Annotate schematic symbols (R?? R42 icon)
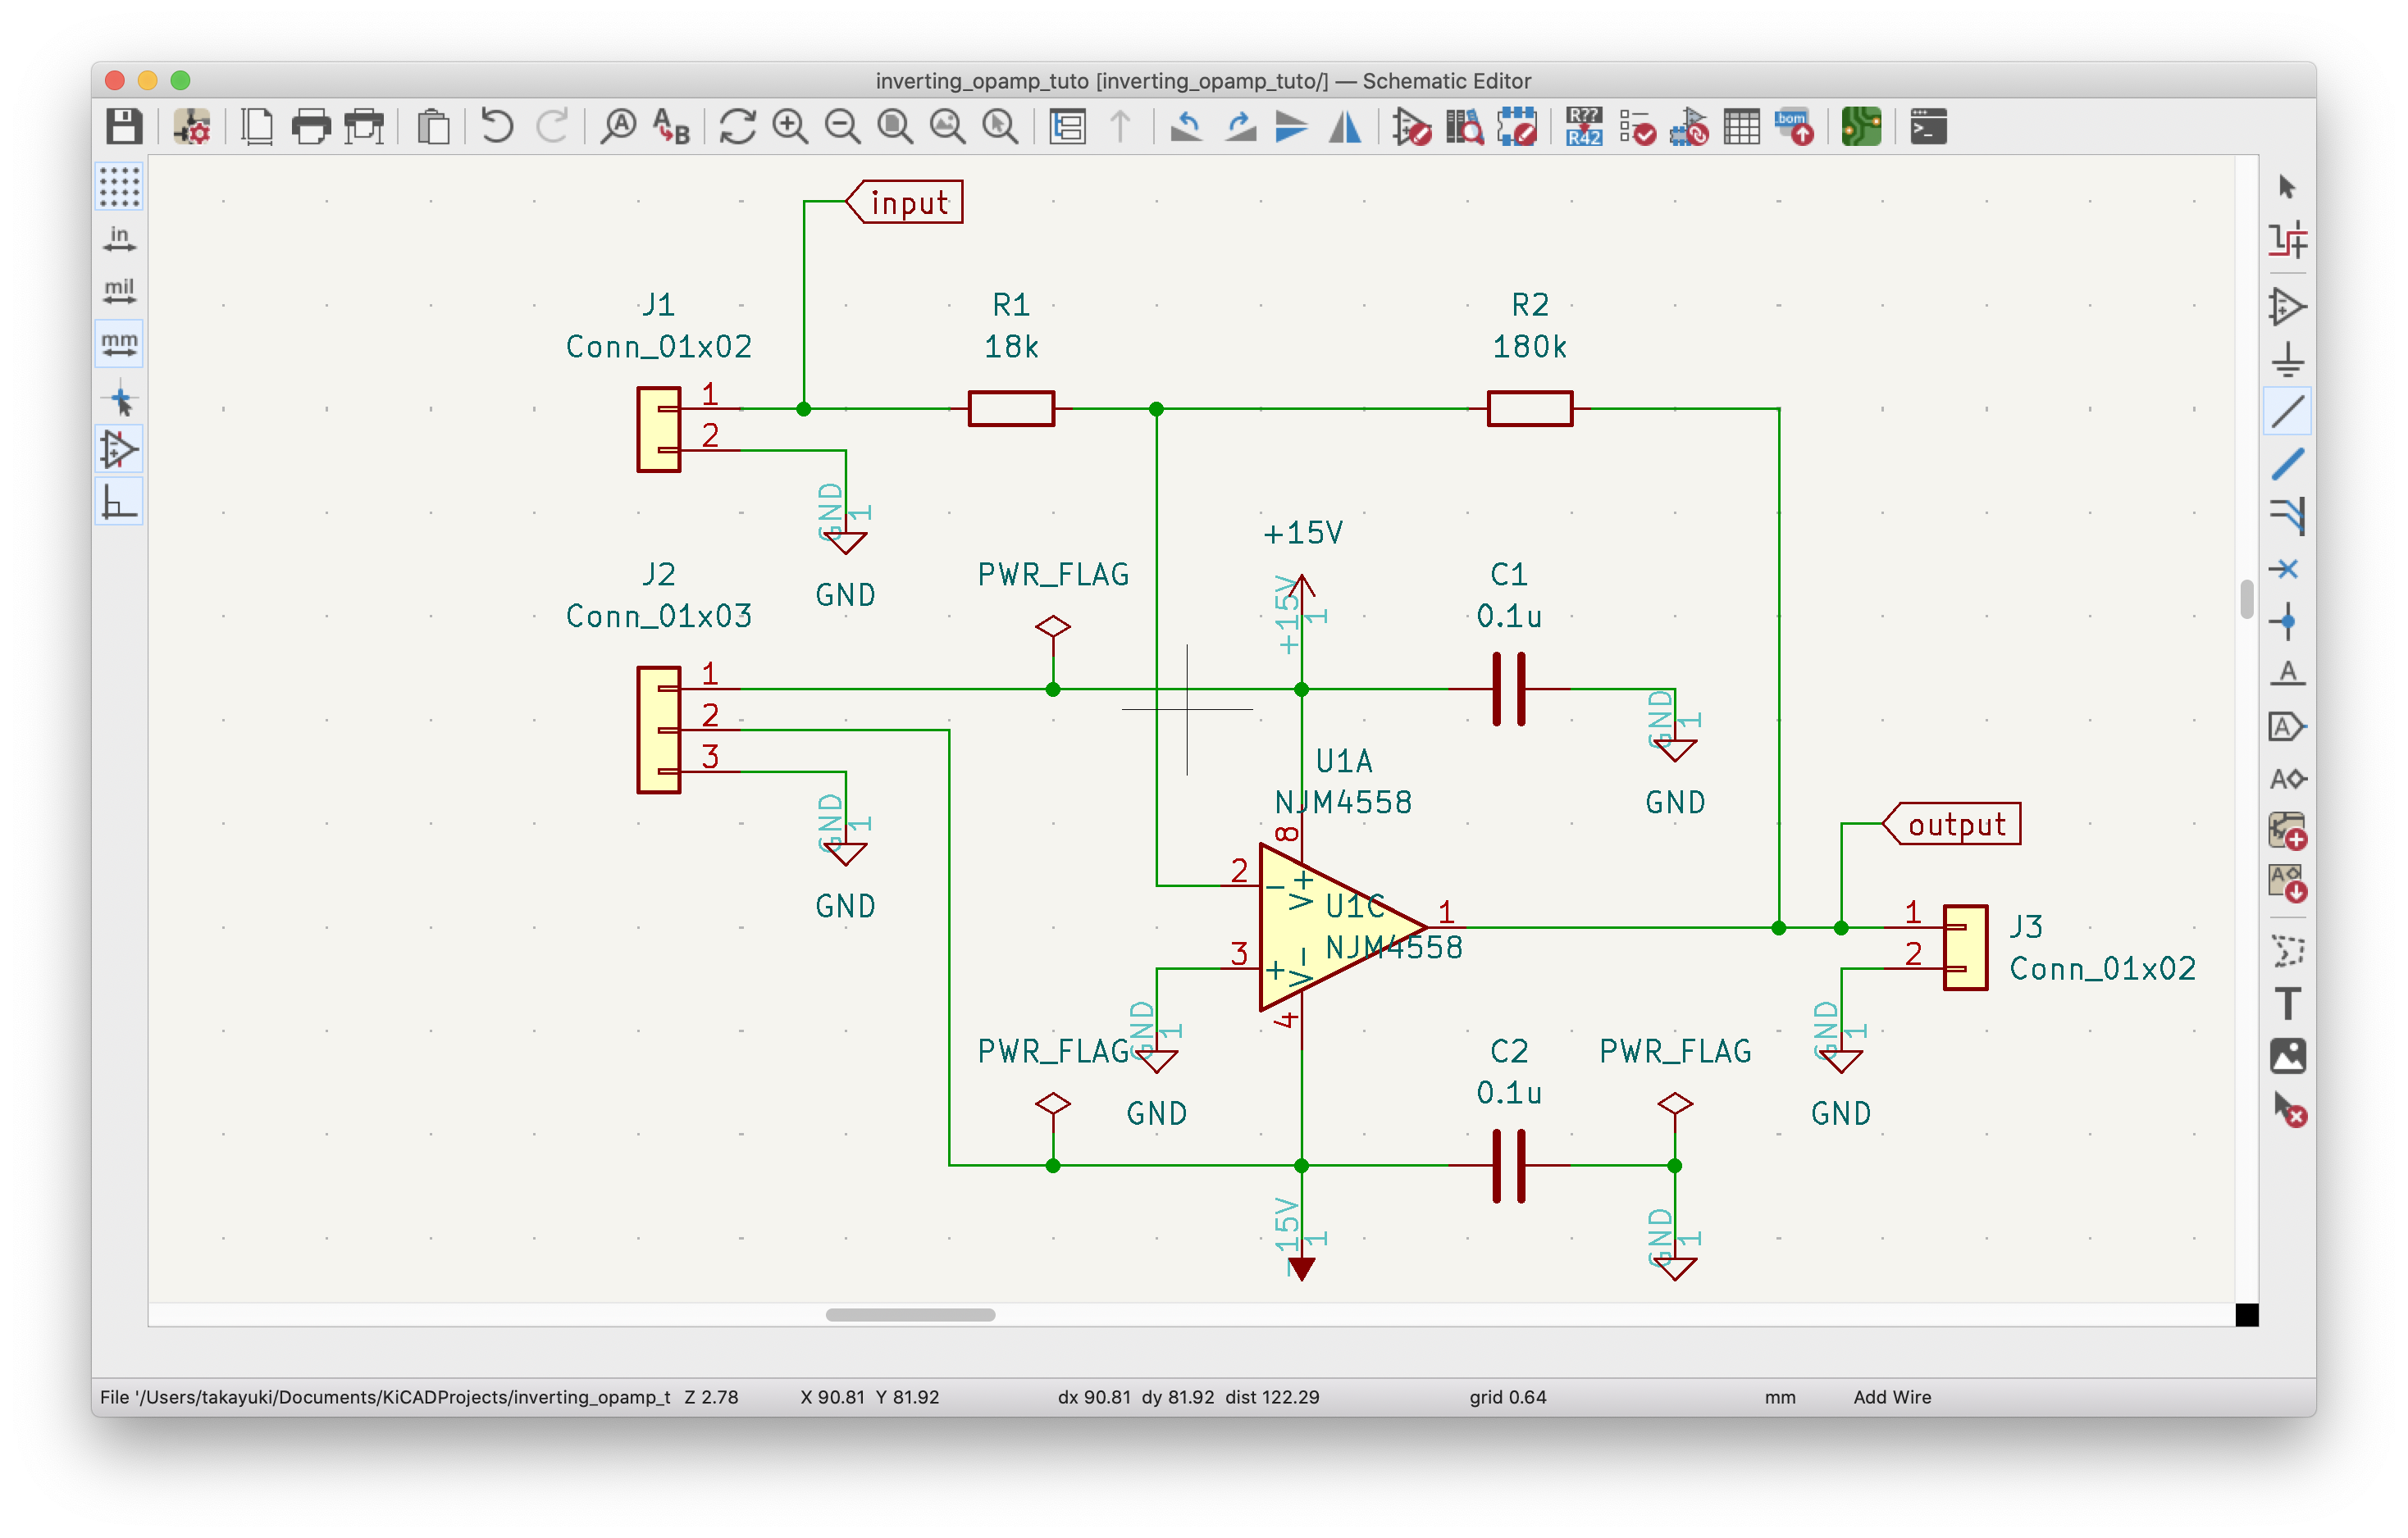 tap(1584, 127)
